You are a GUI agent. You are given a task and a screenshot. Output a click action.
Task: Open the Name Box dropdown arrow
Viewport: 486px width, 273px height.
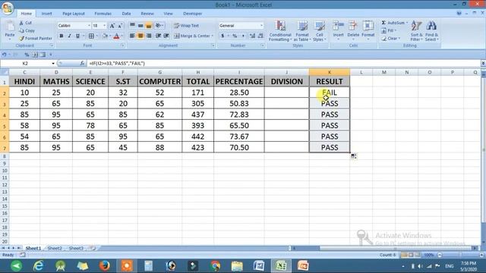pyautogui.click(x=53, y=64)
